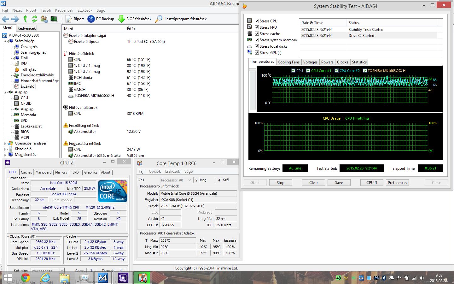Collapse the Számítógép tree node
The image size is (454, 284).
coord(5,41)
